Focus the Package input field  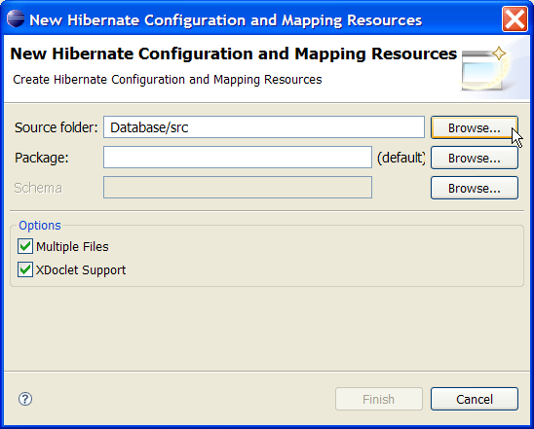(238, 157)
